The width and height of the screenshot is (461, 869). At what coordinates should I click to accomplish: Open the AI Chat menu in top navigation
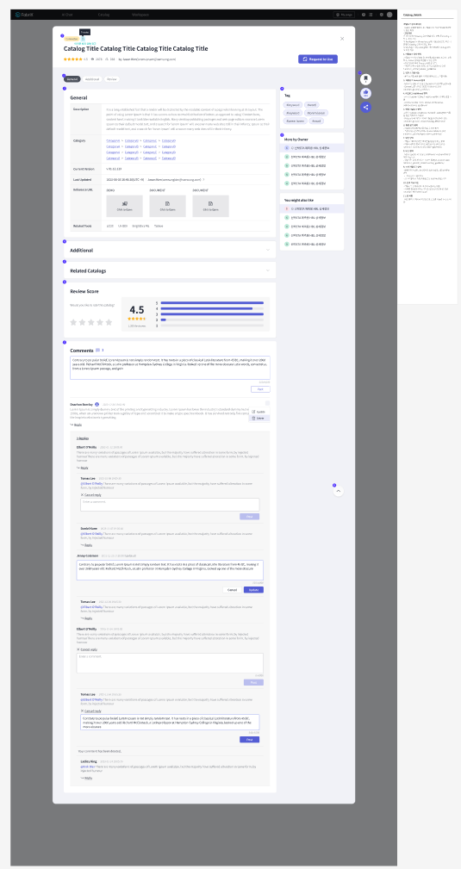click(x=67, y=15)
